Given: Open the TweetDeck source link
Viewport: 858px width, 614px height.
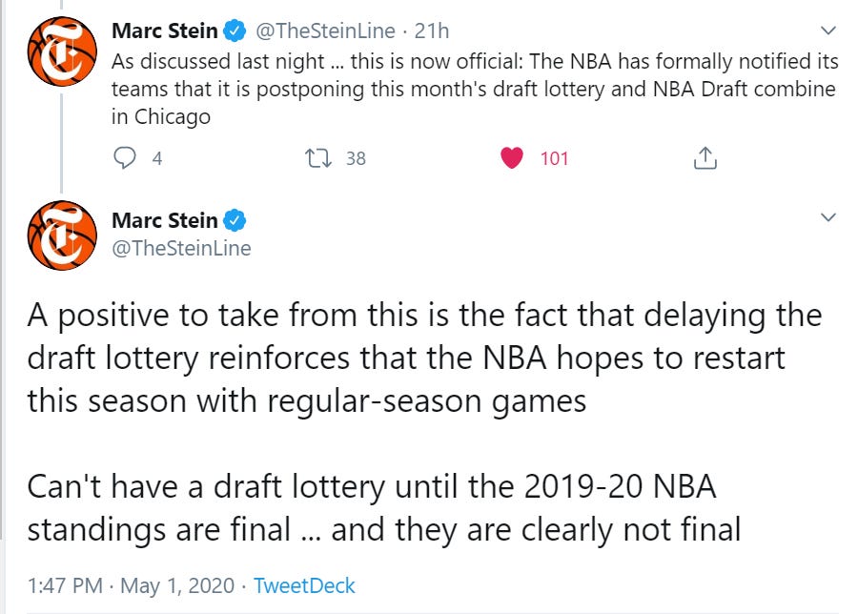Looking at the screenshot, I should coord(304,585).
